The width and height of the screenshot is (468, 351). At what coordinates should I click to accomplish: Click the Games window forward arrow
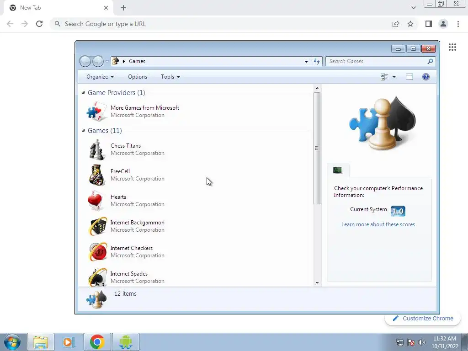(x=98, y=61)
